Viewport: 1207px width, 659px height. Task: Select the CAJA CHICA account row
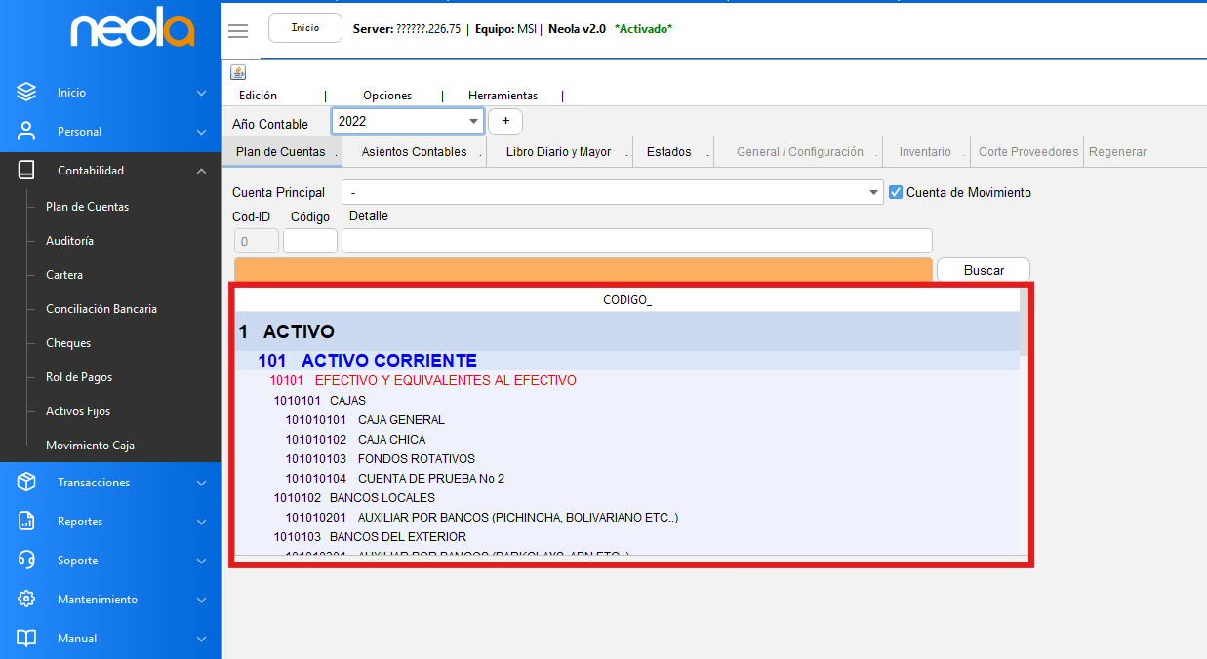coord(391,440)
